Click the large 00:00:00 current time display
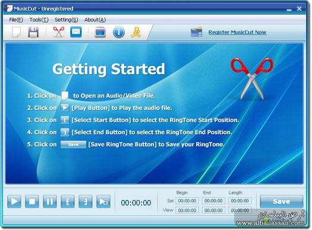This screenshot has height=230, width=312. click(136, 203)
